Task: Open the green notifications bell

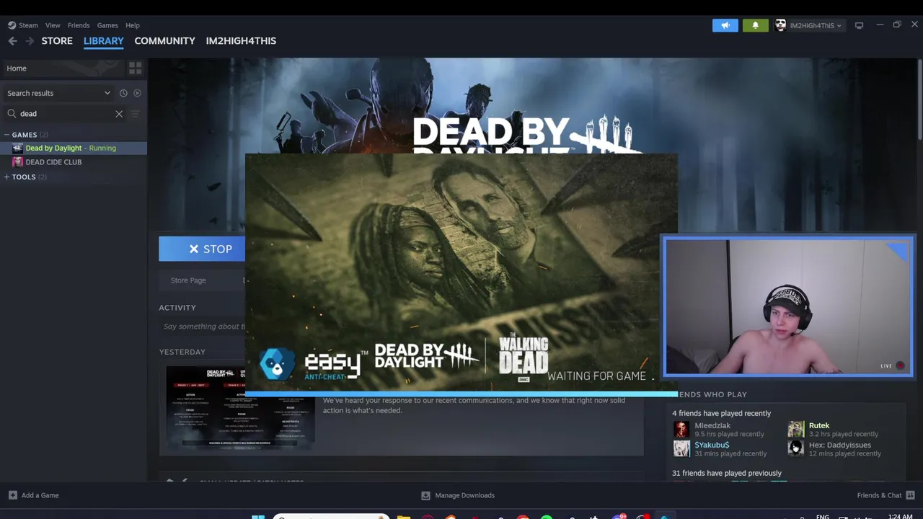Action: coord(756,25)
